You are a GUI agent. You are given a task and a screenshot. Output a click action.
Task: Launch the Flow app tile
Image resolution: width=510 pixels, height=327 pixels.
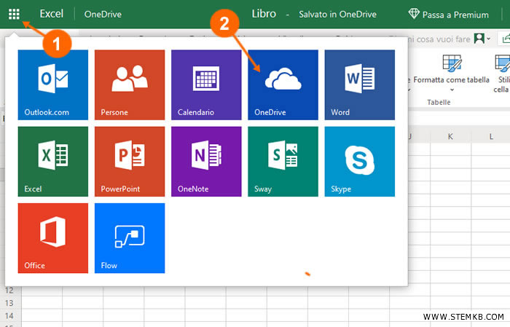pyautogui.click(x=129, y=237)
